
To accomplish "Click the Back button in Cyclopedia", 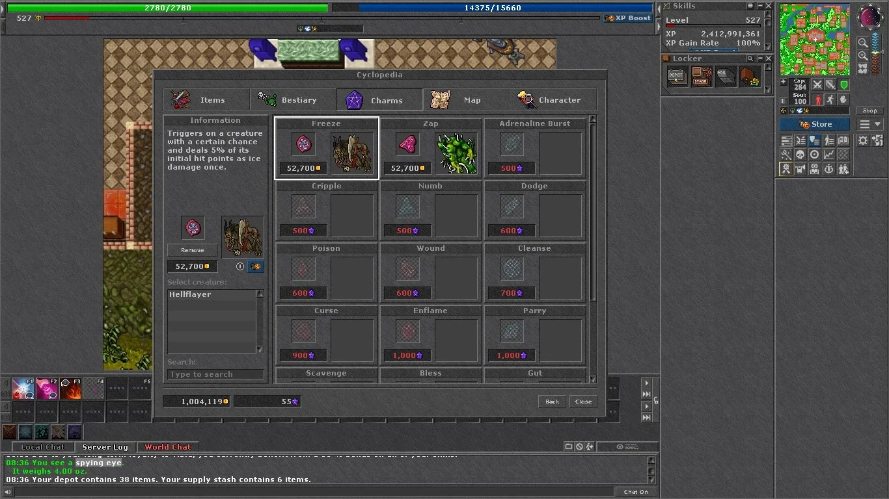I will coord(552,402).
